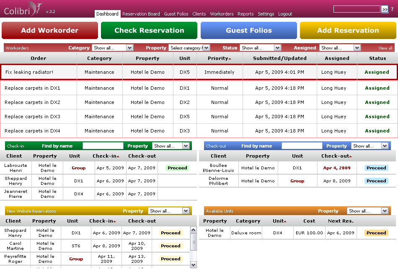Click overdue Apr 4, 2009 check-out date
The image size is (398, 275).
[337, 168]
